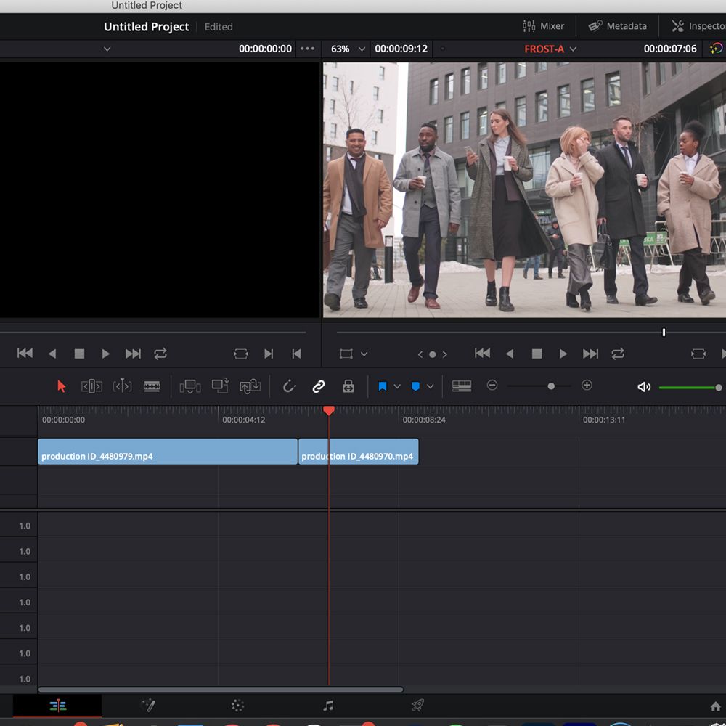
Task: Click the Insert clip icon
Action: point(190,386)
